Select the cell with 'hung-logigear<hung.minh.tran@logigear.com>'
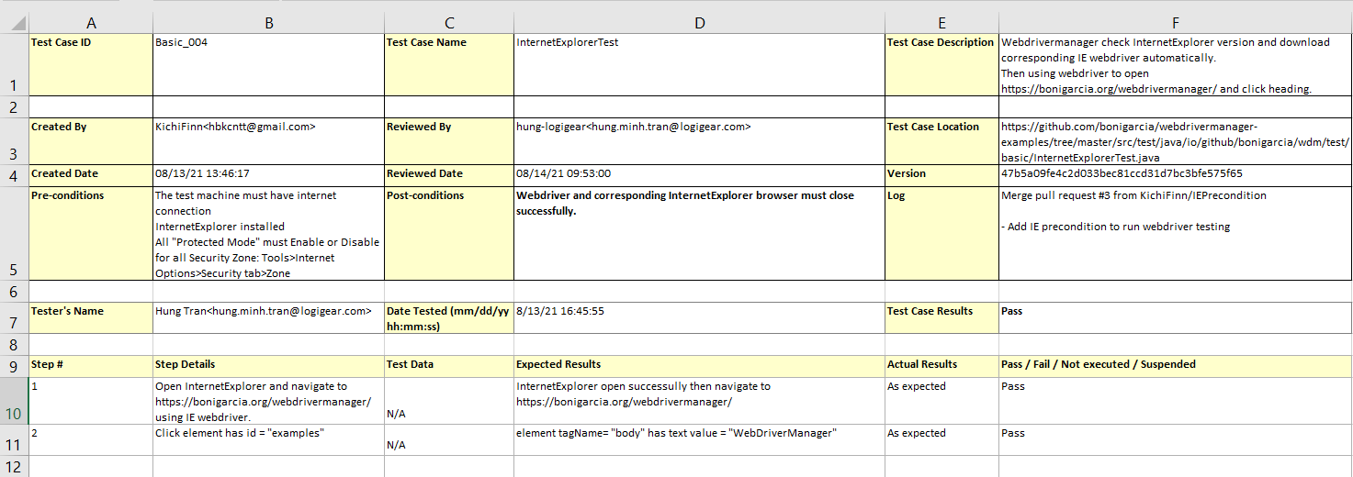Image resolution: width=1353 pixels, height=477 pixels. tap(699, 141)
